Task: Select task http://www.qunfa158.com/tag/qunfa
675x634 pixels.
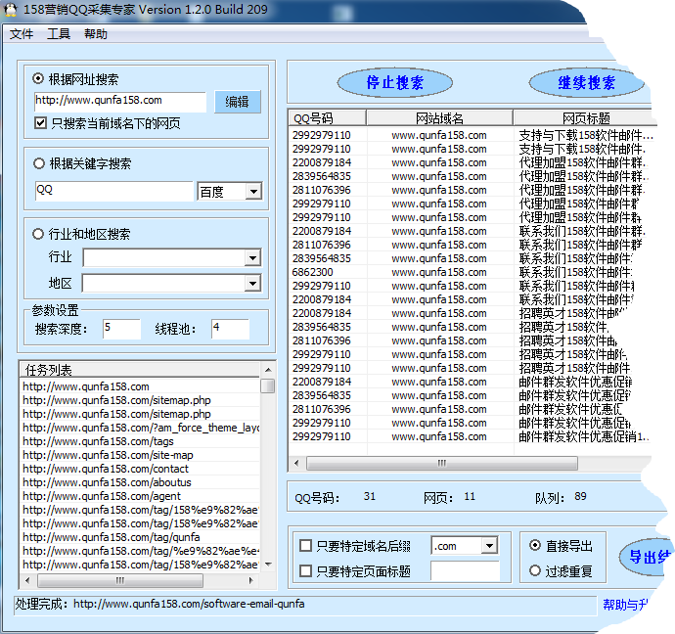Action: coord(140,537)
